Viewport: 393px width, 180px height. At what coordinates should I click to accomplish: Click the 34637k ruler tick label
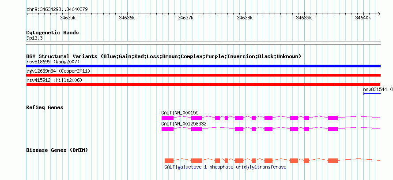186,18
